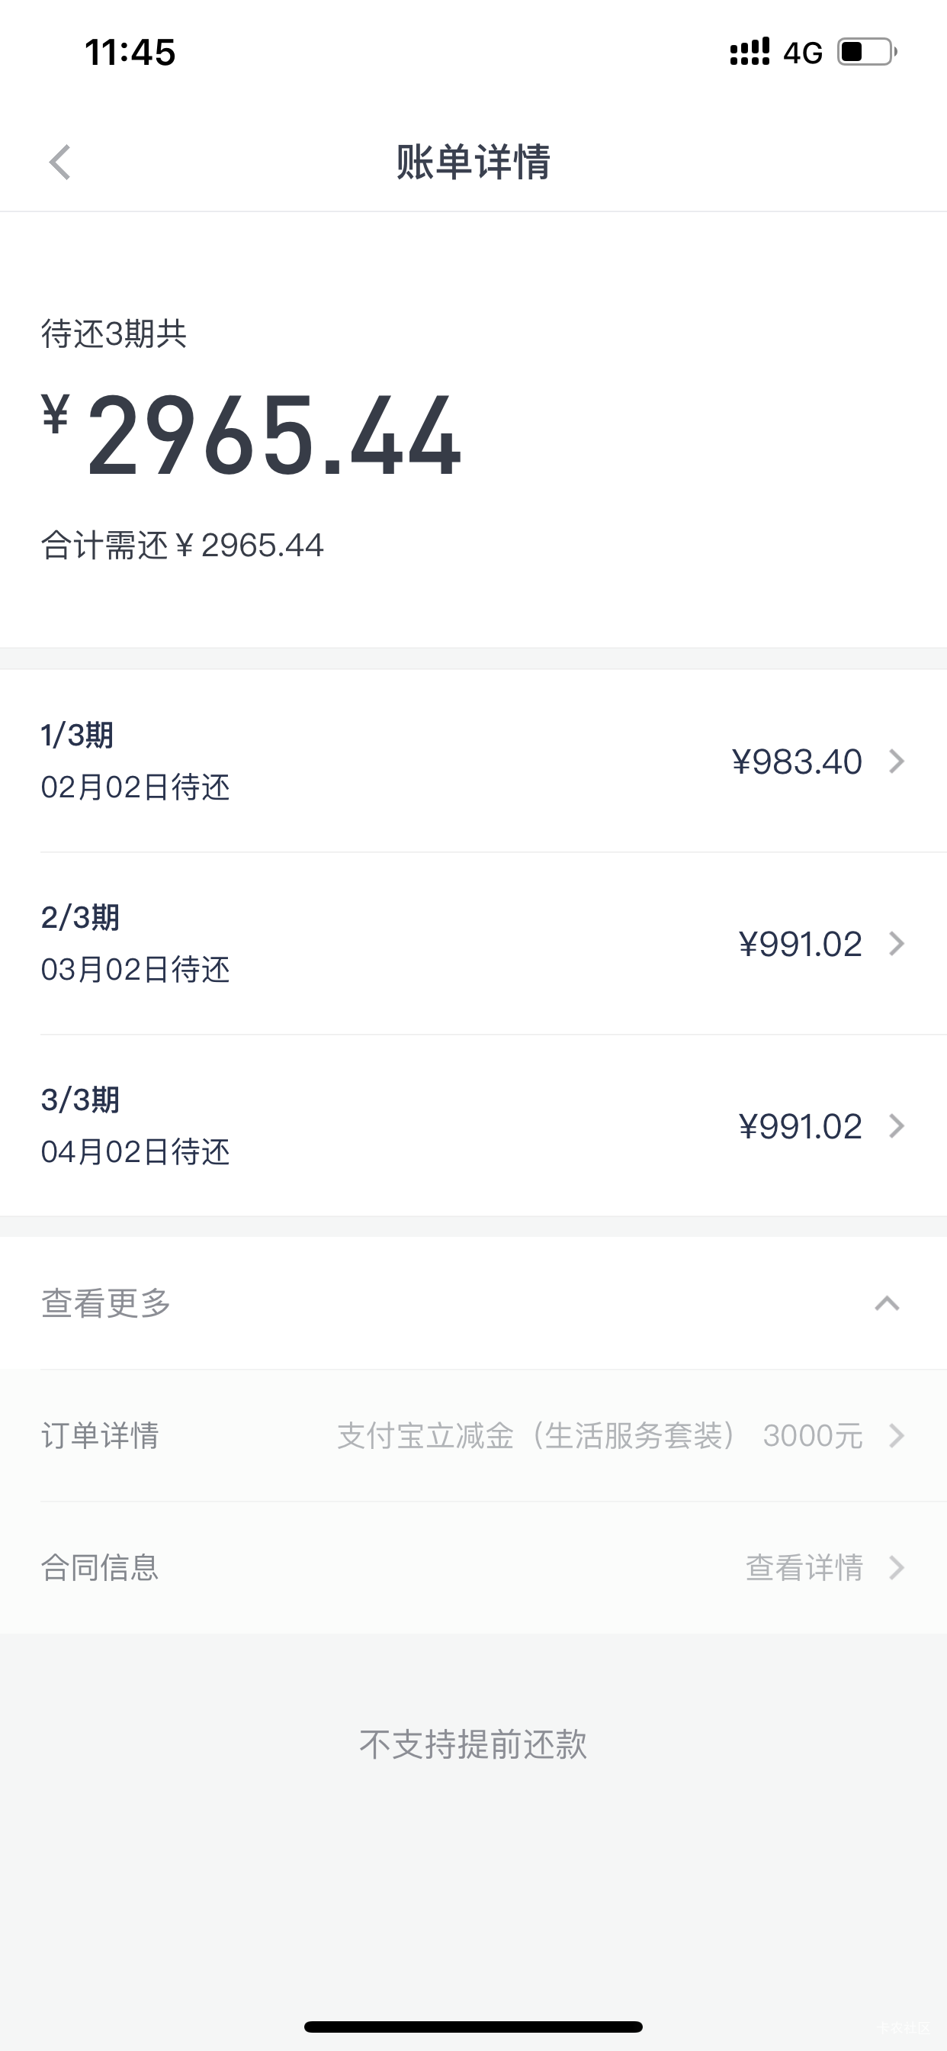This screenshot has height=2051, width=947.
Task: Collapse the 查看更多 section arrow
Action: pos(887,1303)
